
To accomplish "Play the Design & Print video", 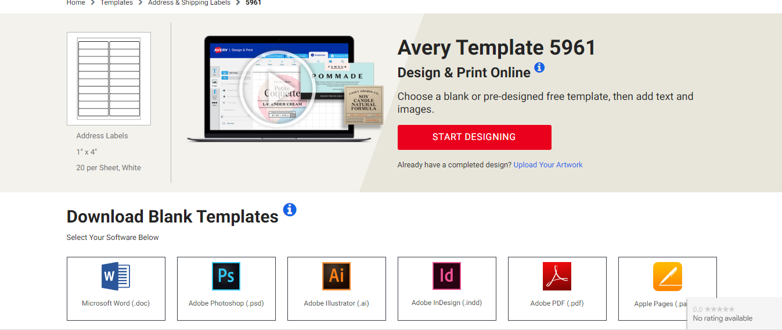I will (277, 89).
